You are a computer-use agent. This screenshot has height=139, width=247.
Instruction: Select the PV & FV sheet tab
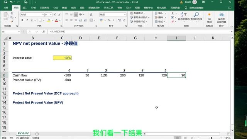pos(23,133)
